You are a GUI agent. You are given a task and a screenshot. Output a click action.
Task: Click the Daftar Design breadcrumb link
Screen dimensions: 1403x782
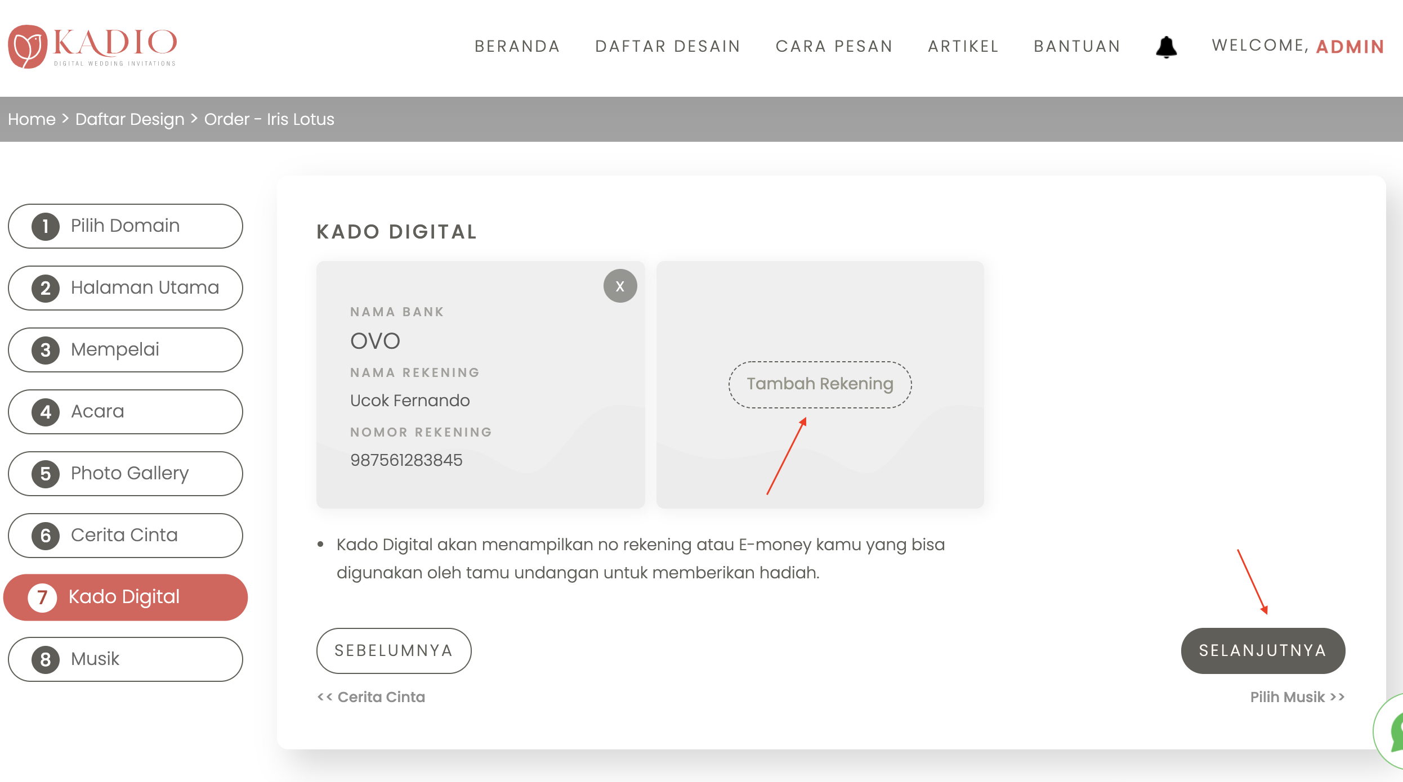coord(129,119)
